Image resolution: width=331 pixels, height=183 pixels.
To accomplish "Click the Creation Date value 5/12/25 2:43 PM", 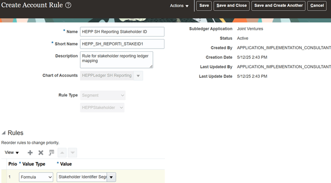I will coord(252,57).
